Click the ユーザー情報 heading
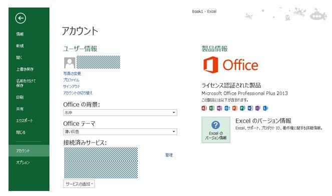This screenshot has height=196, width=332. [x=80, y=49]
